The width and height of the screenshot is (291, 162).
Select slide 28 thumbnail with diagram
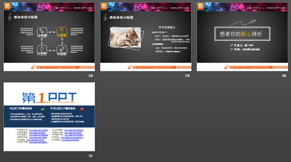pyautogui.click(x=49, y=37)
